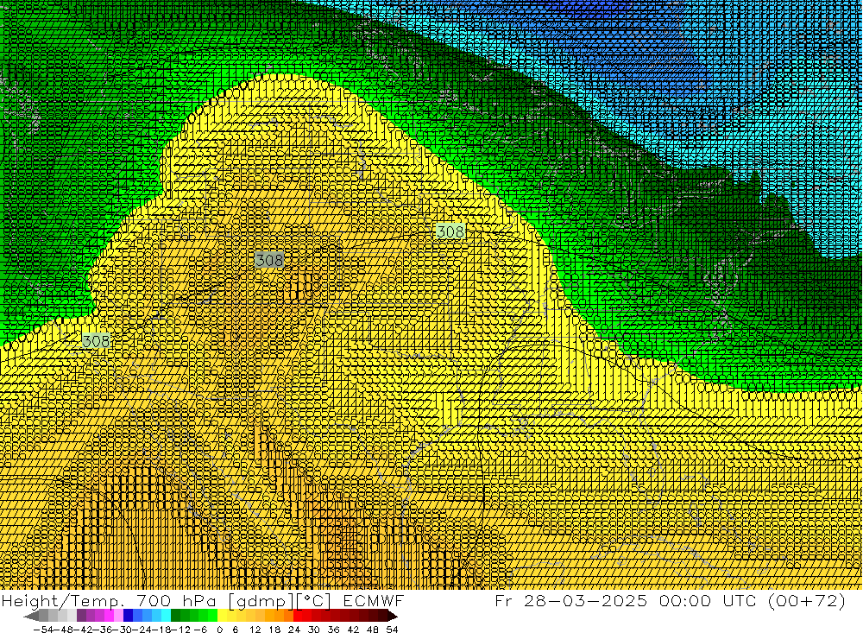
Task: Click the '(00+72)' forecast hour text
Action: coord(807,600)
